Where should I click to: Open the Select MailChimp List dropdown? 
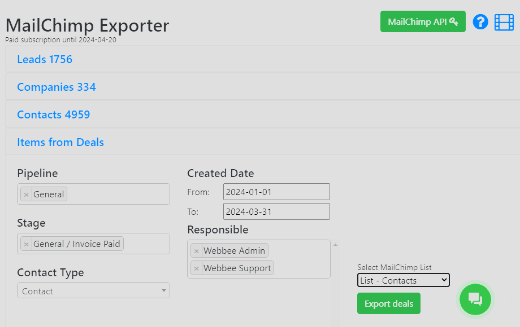(404, 280)
